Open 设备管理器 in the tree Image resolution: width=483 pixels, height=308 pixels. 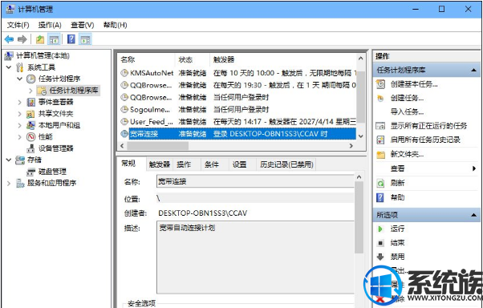pyautogui.click(x=55, y=148)
